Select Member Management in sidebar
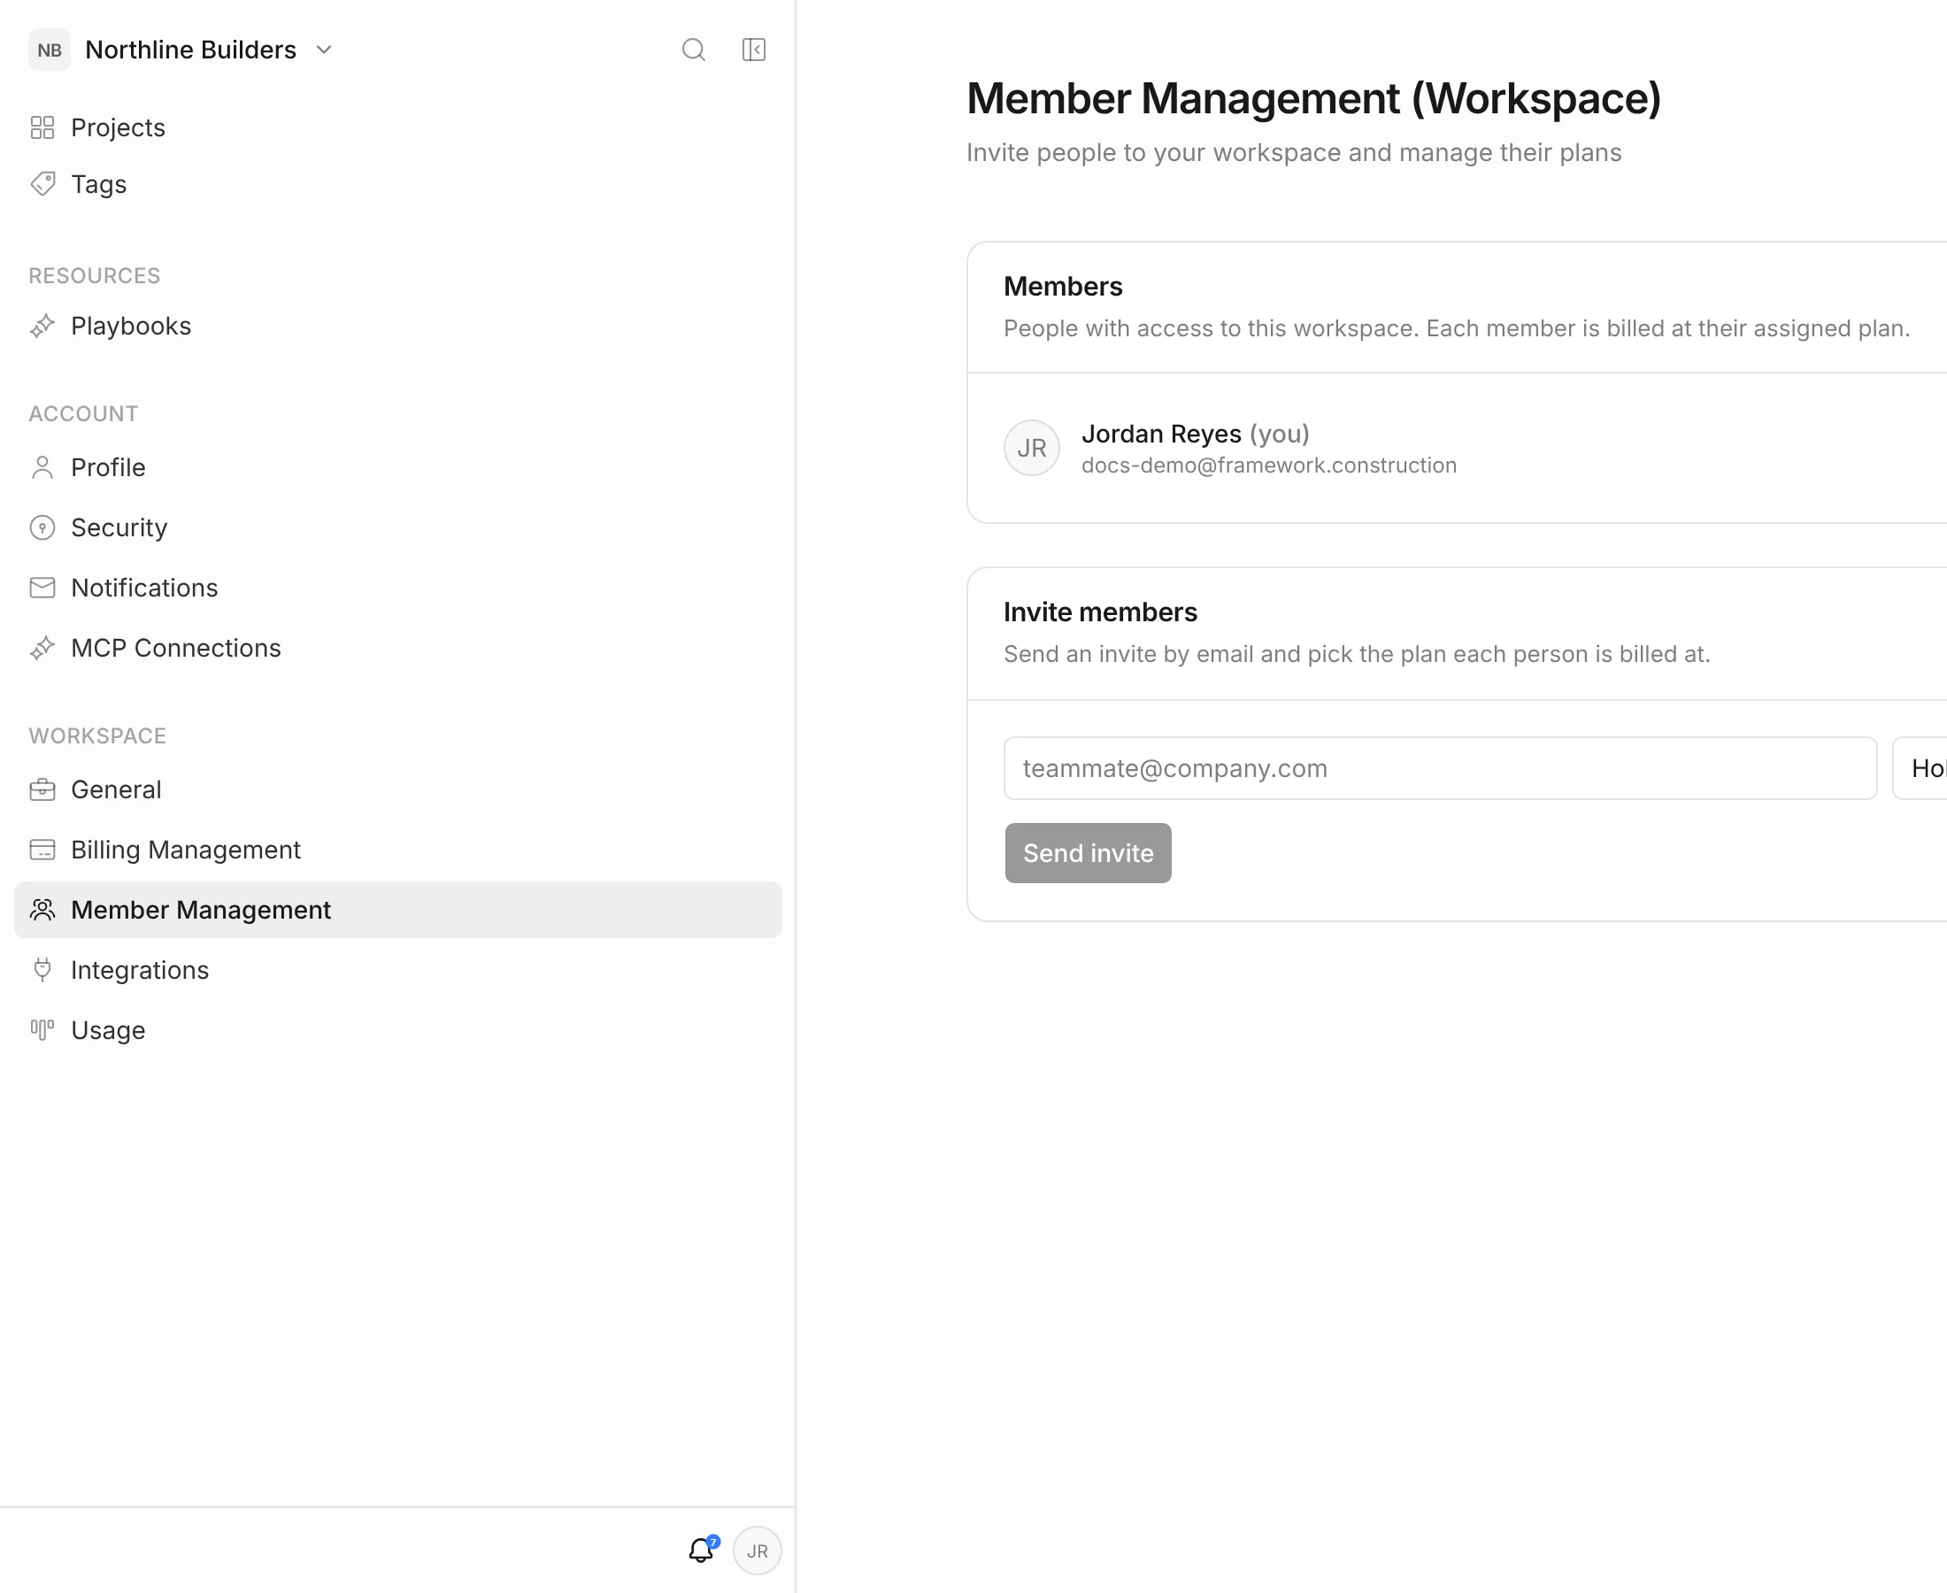The image size is (1947, 1593). click(x=398, y=910)
